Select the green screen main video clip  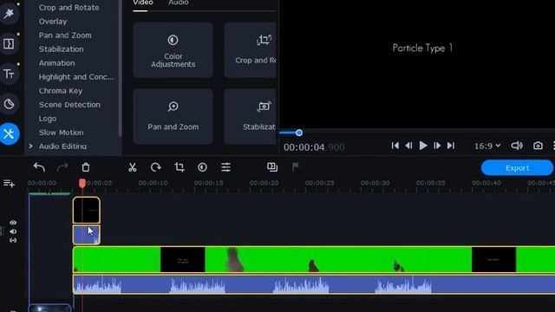point(314,260)
